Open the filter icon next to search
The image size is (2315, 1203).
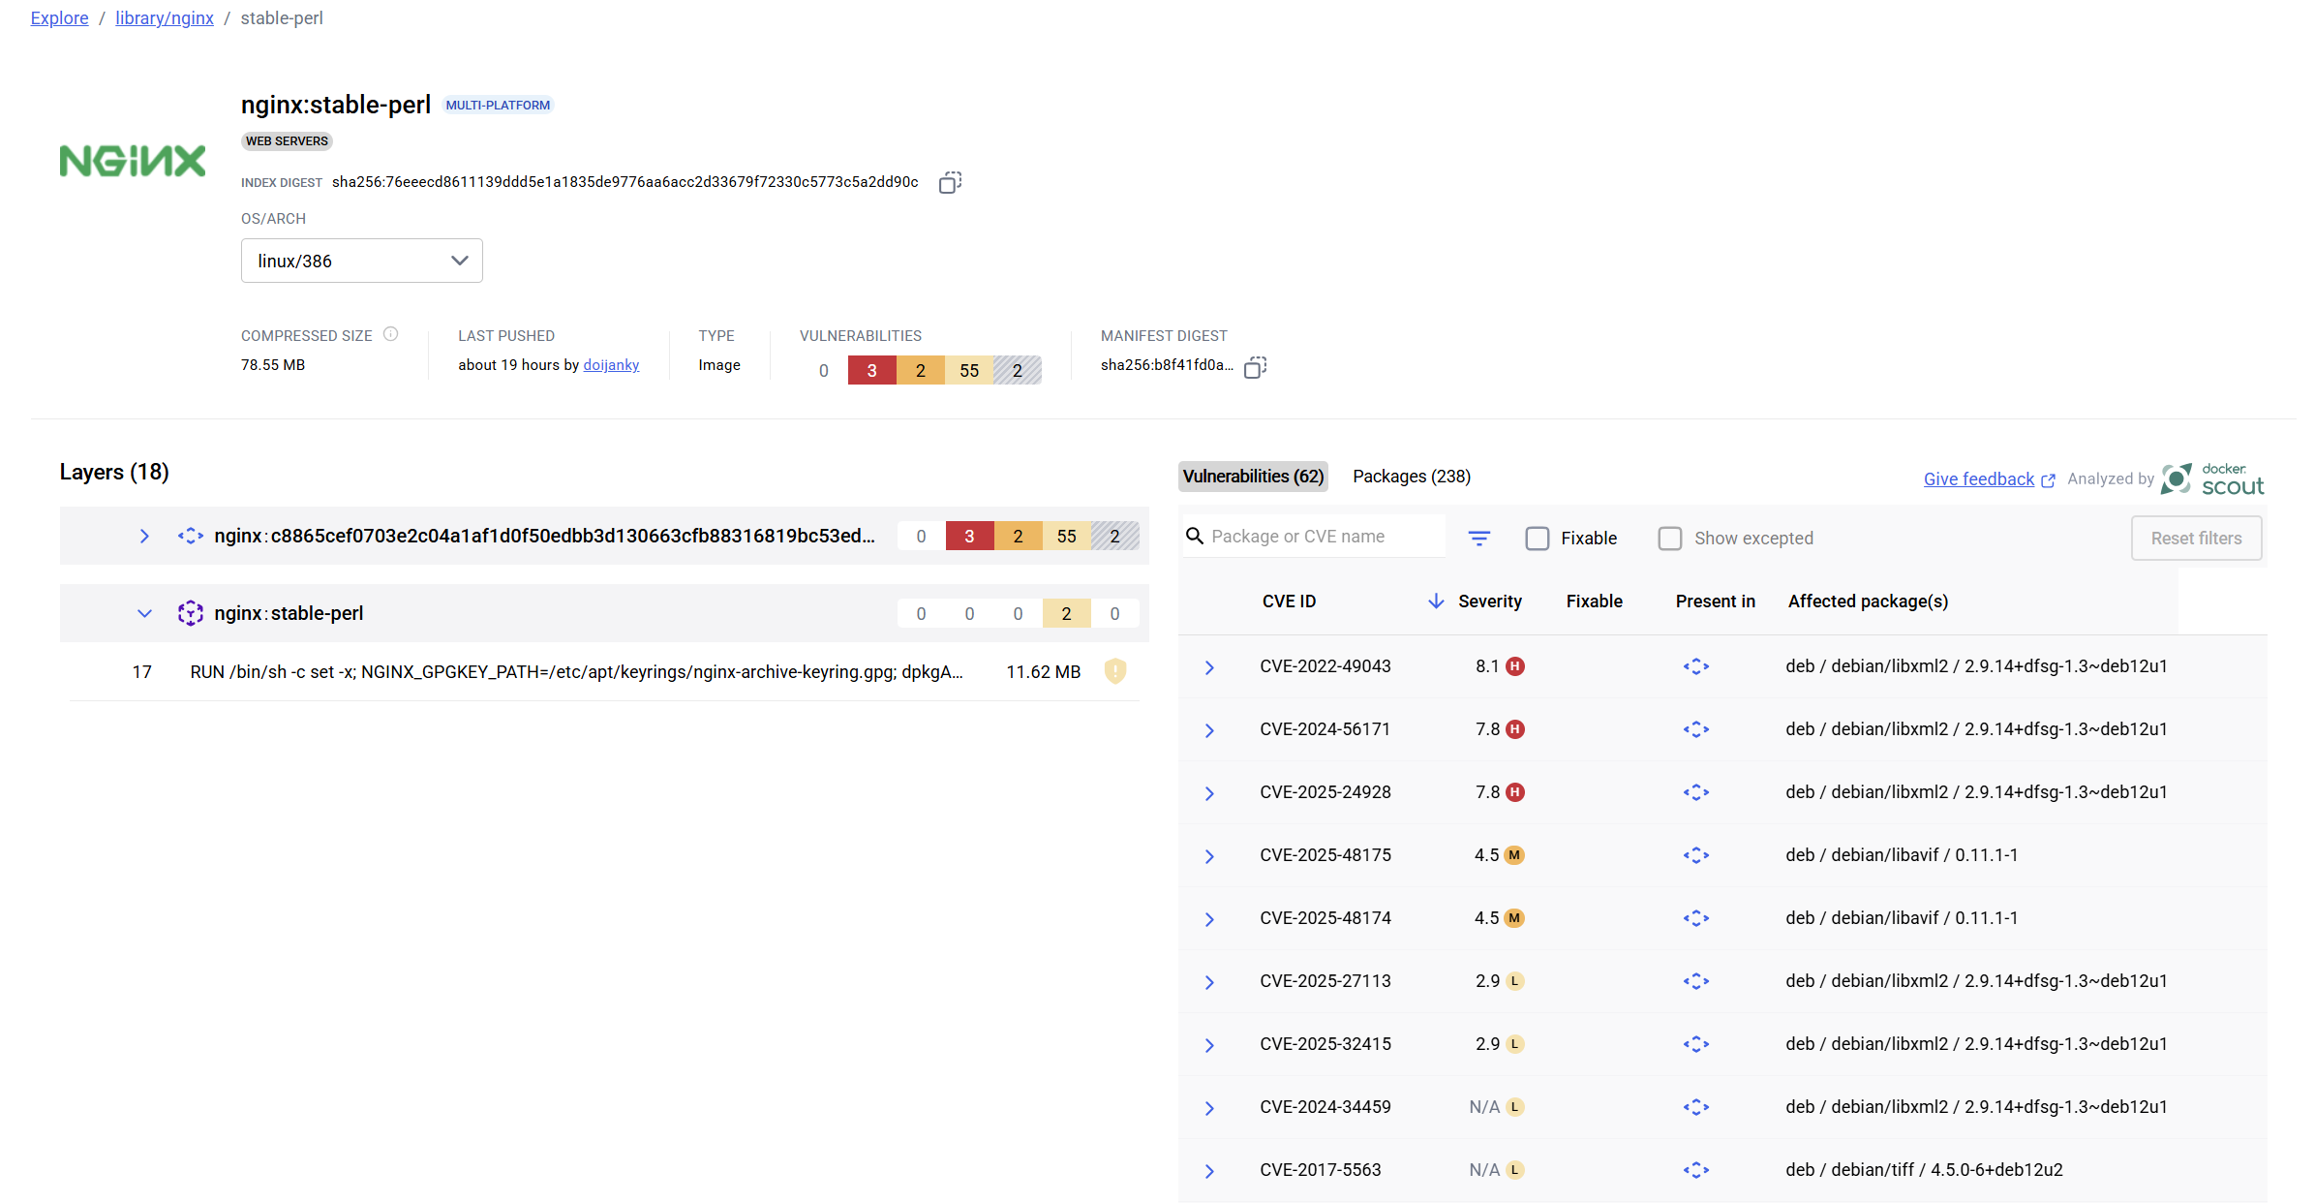click(x=1478, y=538)
